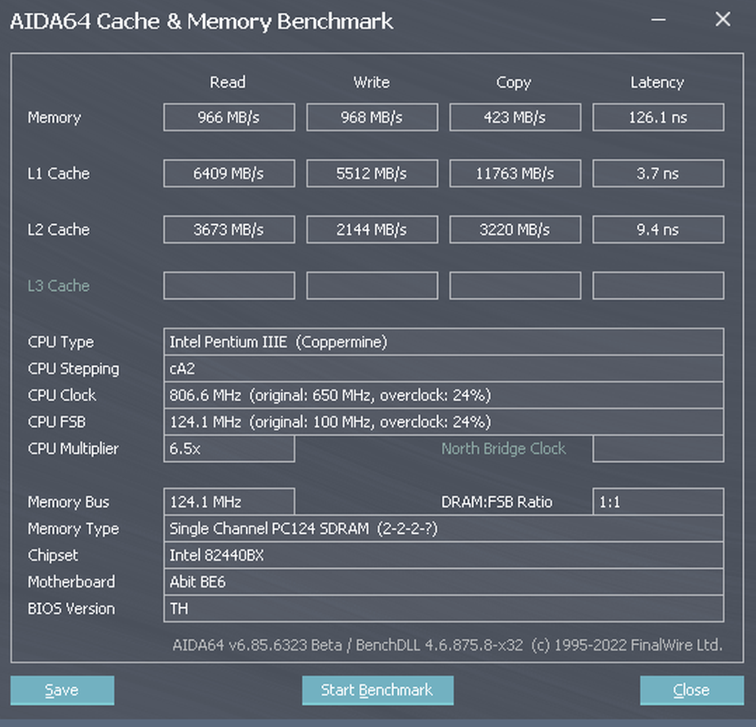Viewport: 756px width, 727px height.
Task: Click the Close button
Action: (691, 690)
